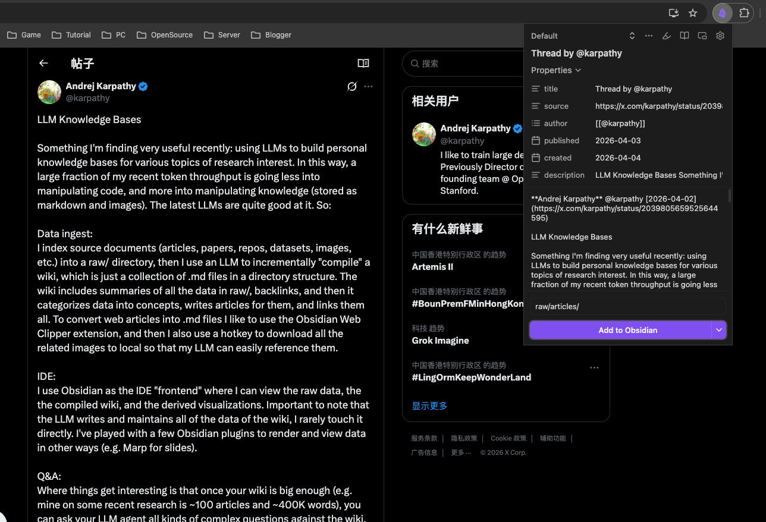Click the raw/articles/ path field
Image resolution: width=766 pixels, height=522 pixels.
click(627, 306)
